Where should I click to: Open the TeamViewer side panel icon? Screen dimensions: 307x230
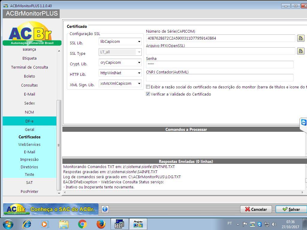click(x=304, y=122)
